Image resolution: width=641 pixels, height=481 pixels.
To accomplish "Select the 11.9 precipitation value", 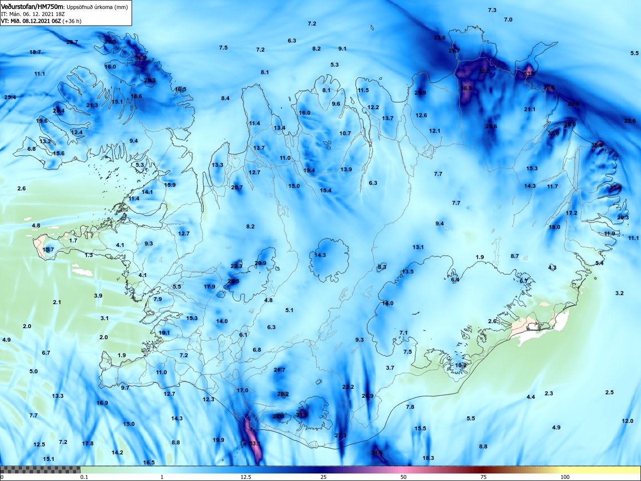I will click(x=609, y=233).
